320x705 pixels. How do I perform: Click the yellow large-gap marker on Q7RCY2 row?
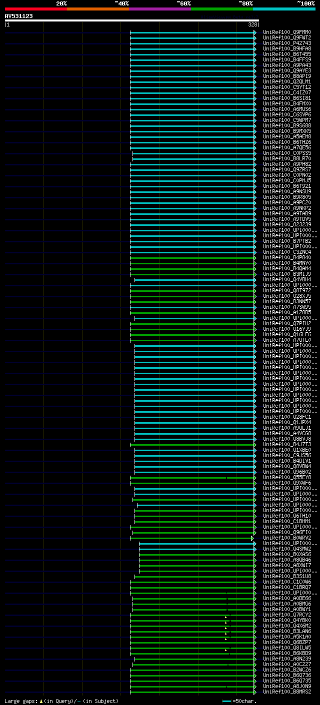[x=225, y=617]
